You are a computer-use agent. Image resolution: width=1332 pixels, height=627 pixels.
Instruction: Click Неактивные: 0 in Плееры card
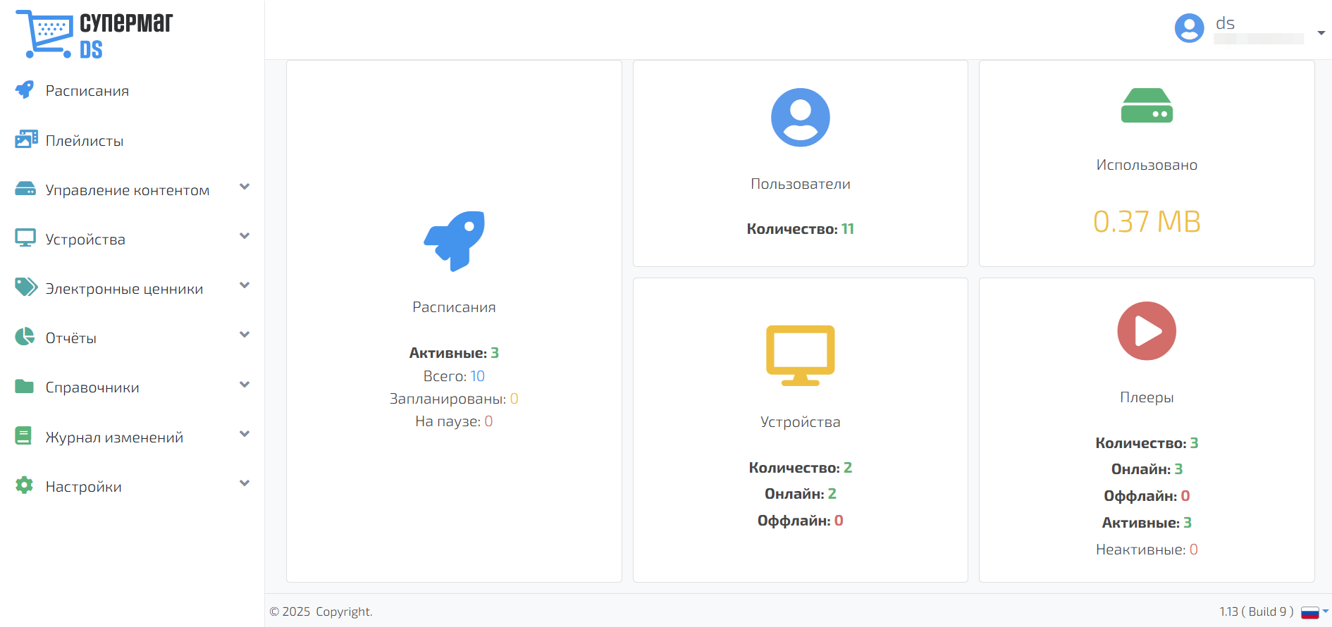pos(1147,550)
